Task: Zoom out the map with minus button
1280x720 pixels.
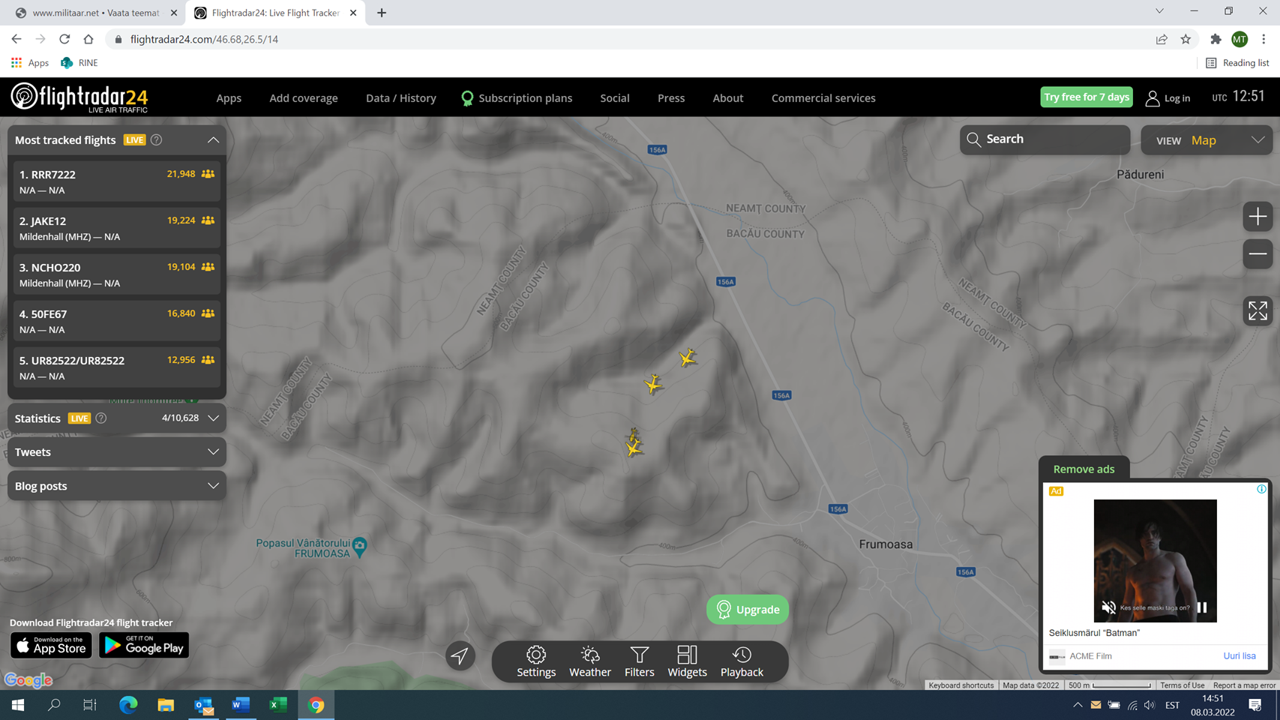Action: click(x=1258, y=254)
